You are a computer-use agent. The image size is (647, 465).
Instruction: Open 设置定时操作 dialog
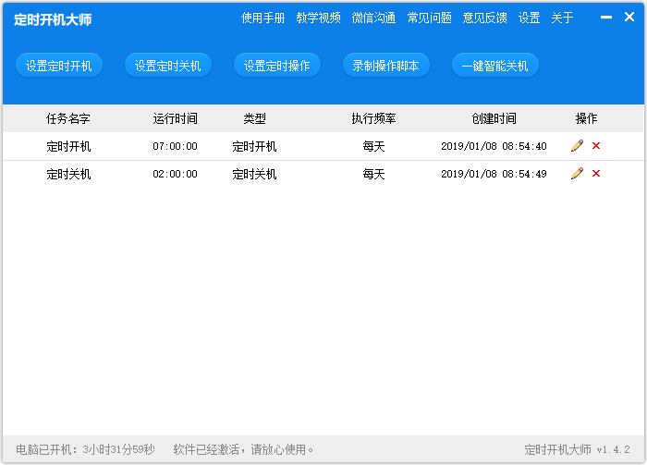coord(277,66)
